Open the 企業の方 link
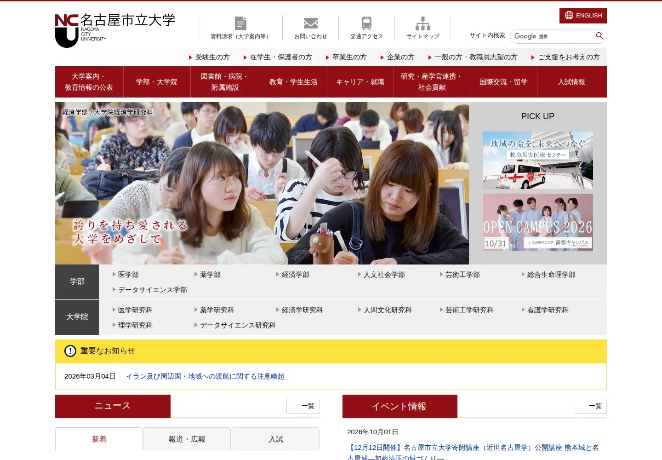The height and width of the screenshot is (460, 662). [398, 57]
